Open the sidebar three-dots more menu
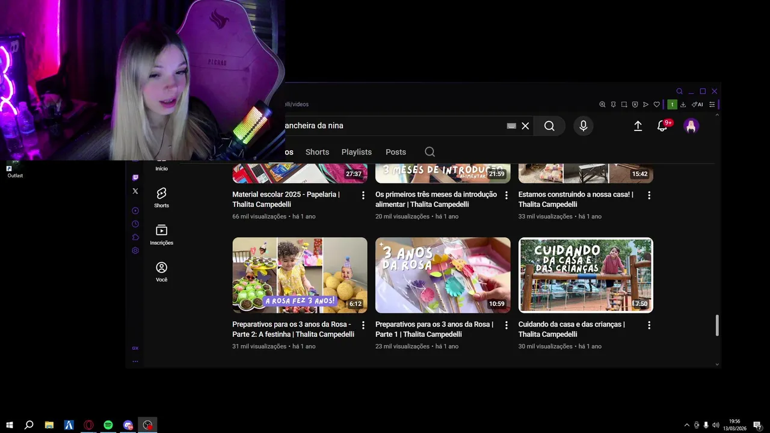The height and width of the screenshot is (433, 770). pyautogui.click(x=135, y=361)
